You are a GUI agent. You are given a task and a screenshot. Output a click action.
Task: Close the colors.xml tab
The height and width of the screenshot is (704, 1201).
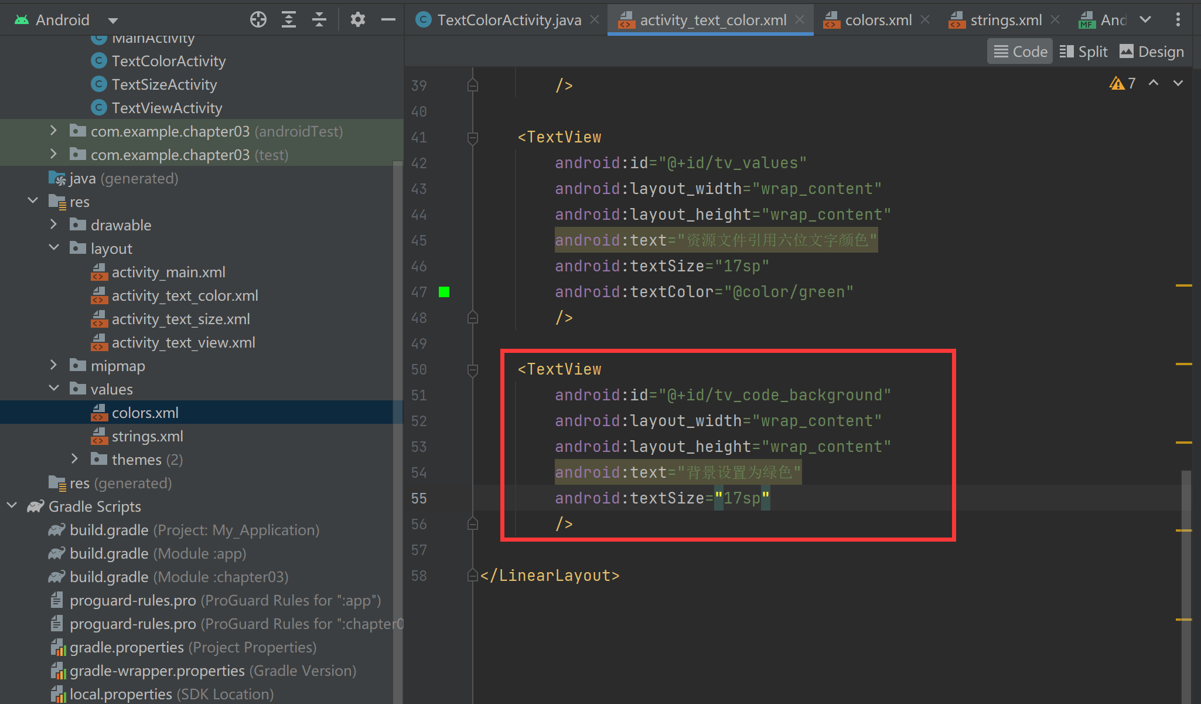click(x=925, y=20)
